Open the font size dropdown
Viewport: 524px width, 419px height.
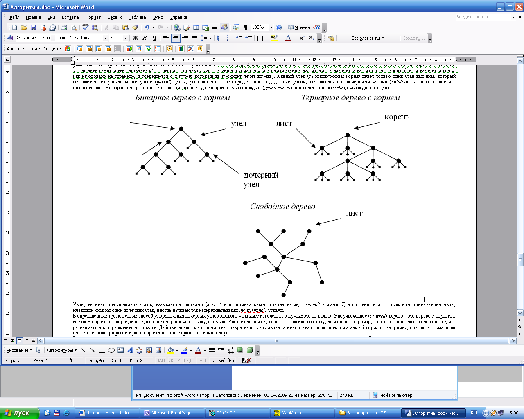click(125, 38)
